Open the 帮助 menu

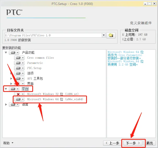click(8, 143)
